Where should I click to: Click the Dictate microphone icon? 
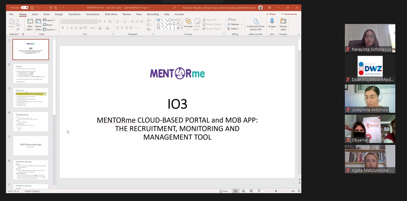point(272,21)
